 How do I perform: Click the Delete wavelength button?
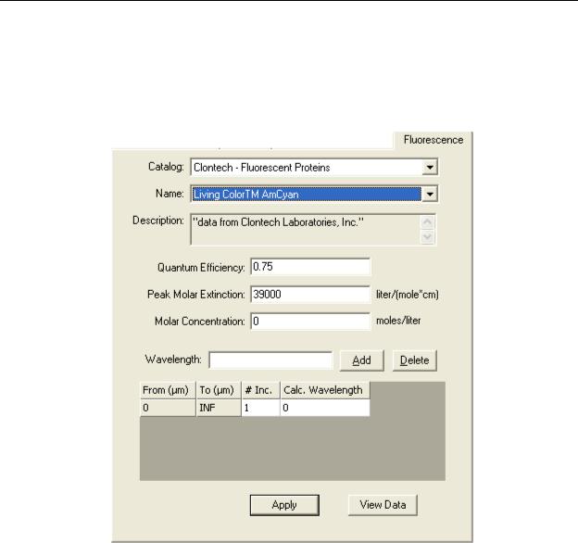414,360
